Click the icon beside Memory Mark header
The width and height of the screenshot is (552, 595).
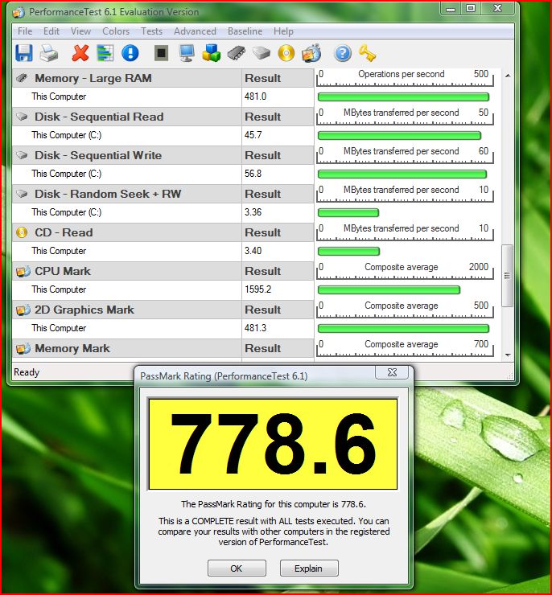[23, 348]
